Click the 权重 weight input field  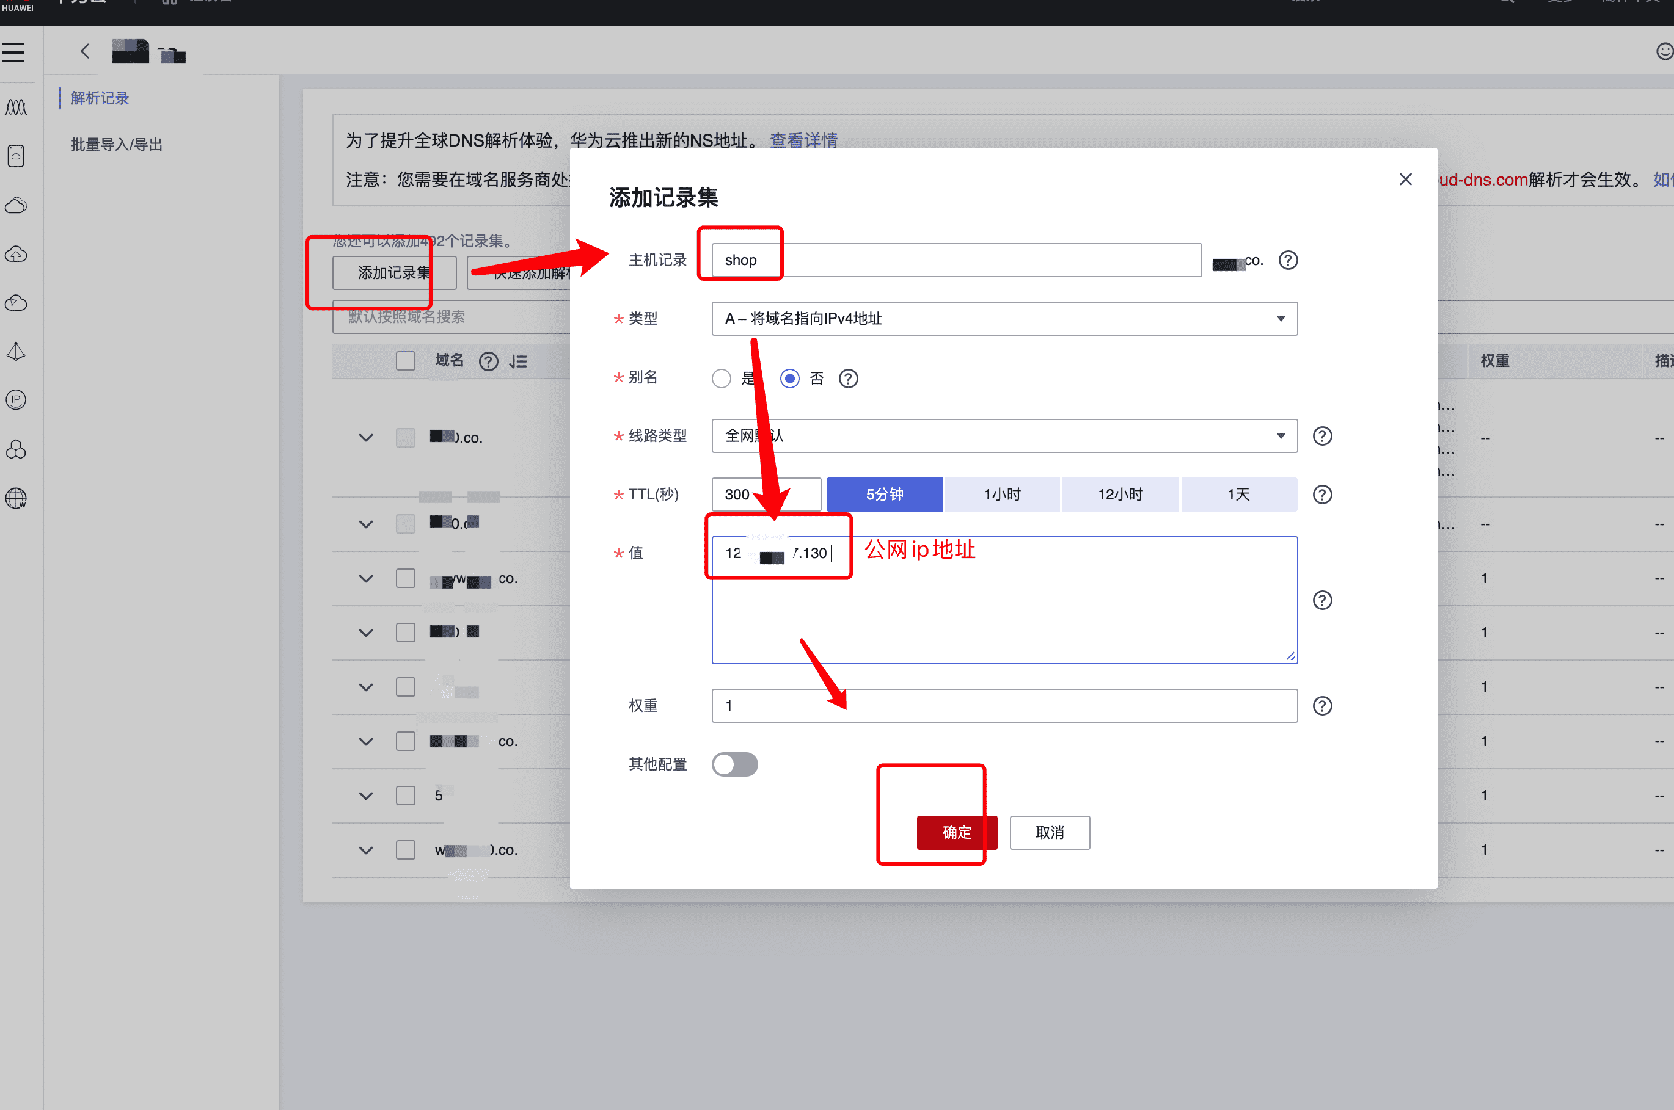click(x=1004, y=706)
